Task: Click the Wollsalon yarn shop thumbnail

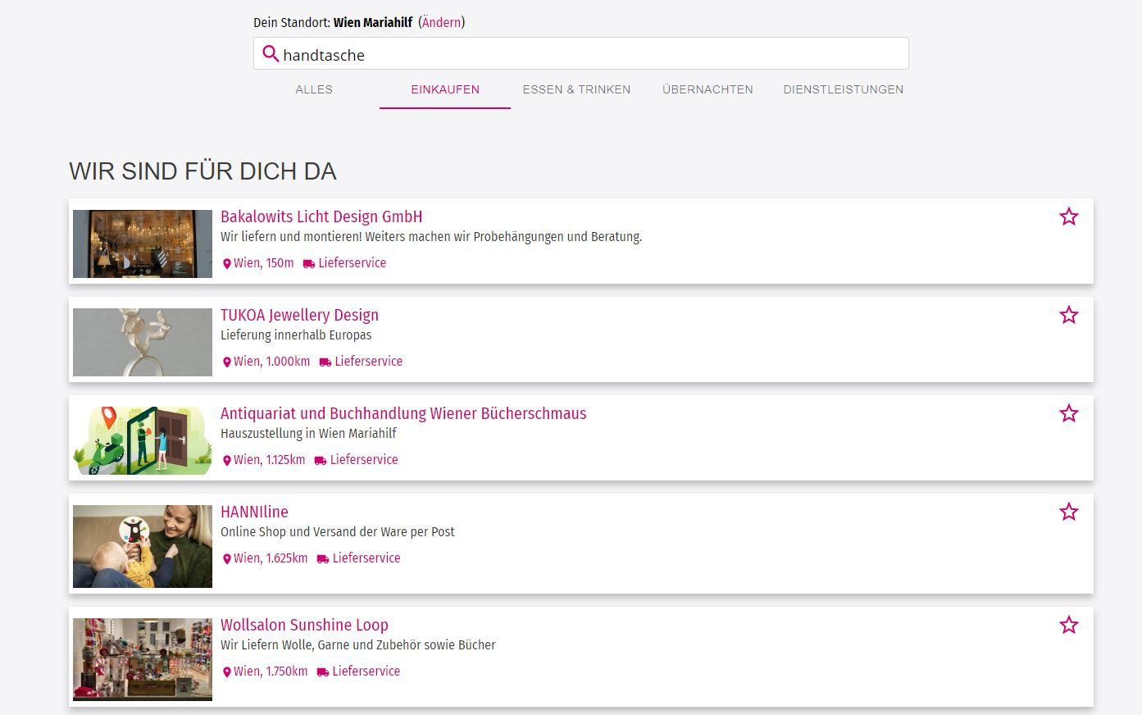Action: click(x=143, y=659)
